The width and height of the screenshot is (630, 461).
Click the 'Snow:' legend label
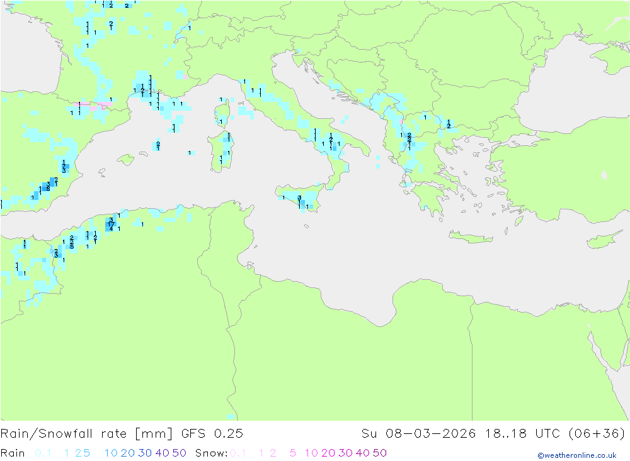(211, 453)
